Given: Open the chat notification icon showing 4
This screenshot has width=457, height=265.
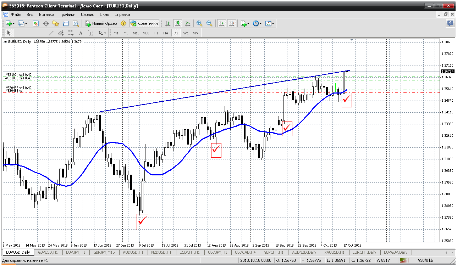Looking at the screenshot, I should click(x=450, y=23).
